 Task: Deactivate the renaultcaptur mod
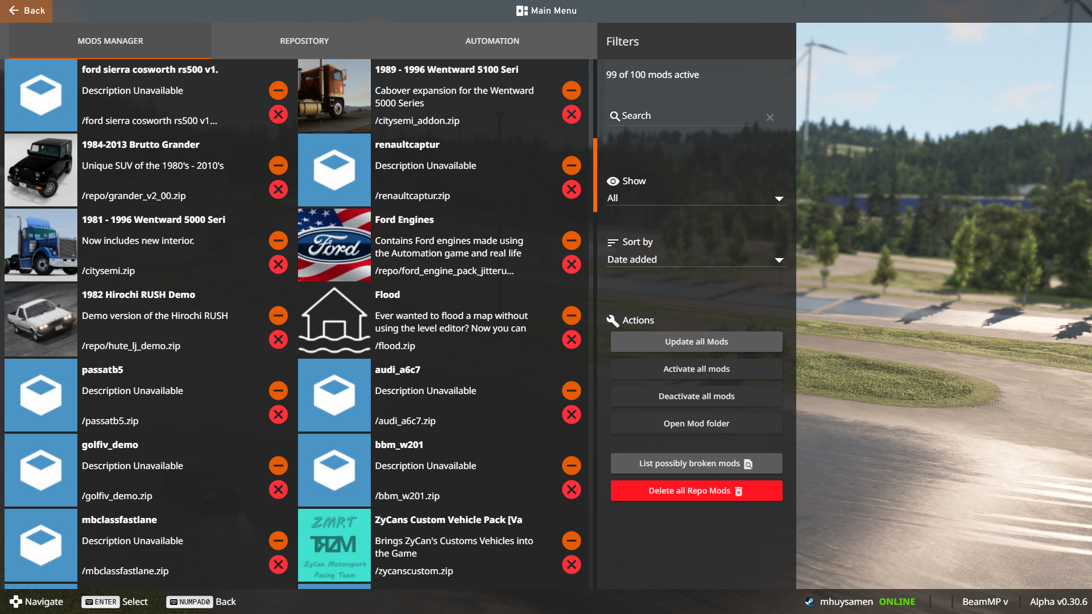572,165
